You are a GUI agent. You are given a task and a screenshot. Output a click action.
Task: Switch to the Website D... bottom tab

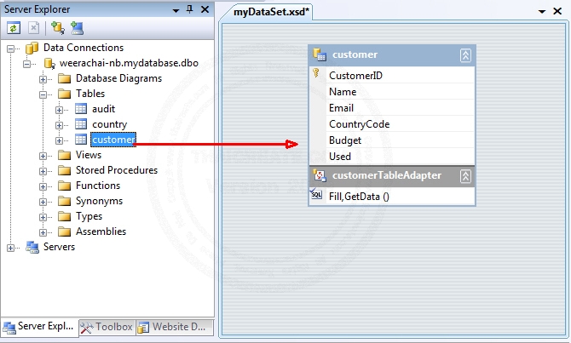point(175,327)
